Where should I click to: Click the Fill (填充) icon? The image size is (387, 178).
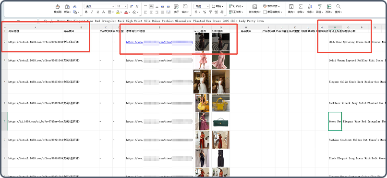[291, 6]
